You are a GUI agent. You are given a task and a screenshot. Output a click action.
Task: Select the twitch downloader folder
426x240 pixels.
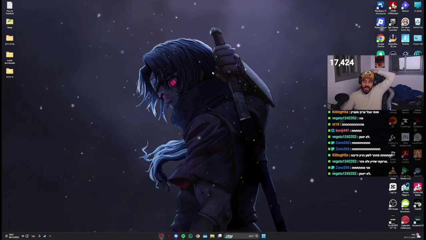10,58
